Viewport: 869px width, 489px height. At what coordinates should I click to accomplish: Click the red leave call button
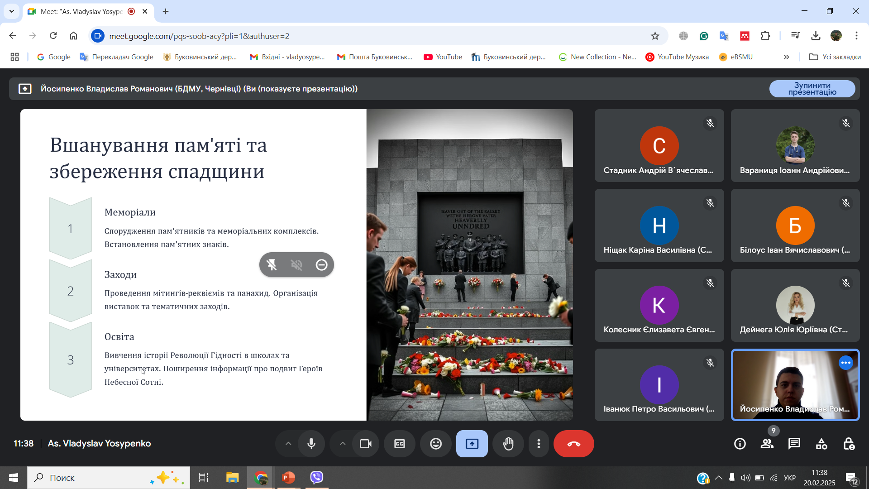pyautogui.click(x=573, y=444)
